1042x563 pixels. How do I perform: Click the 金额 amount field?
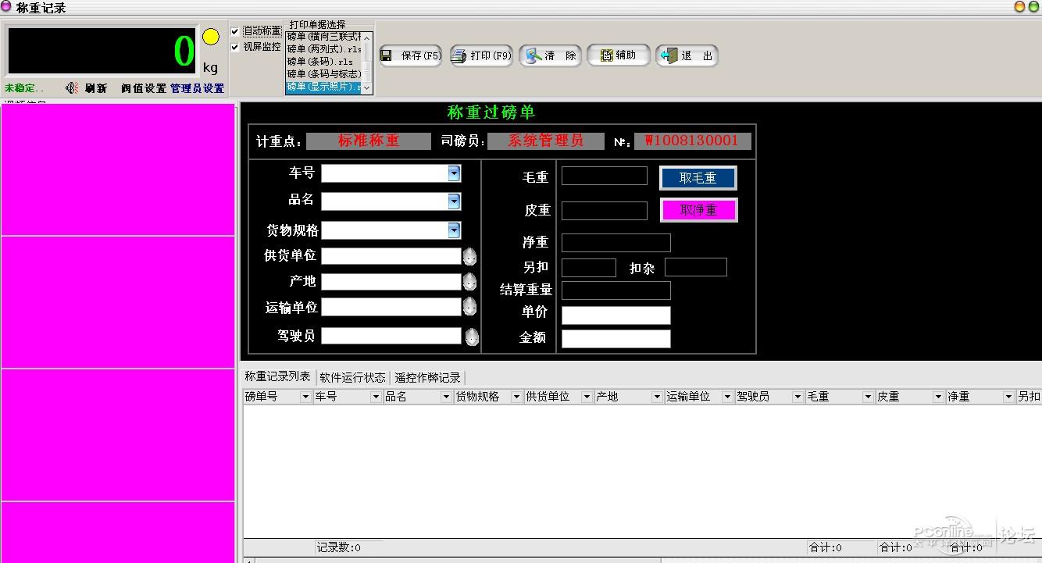(616, 339)
